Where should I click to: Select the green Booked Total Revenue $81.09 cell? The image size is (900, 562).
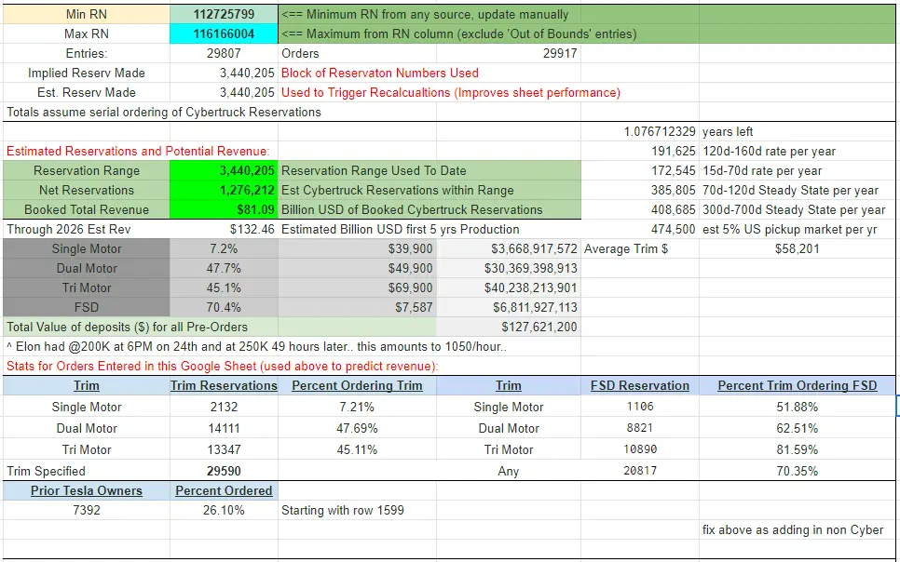(x=224, y=209)
